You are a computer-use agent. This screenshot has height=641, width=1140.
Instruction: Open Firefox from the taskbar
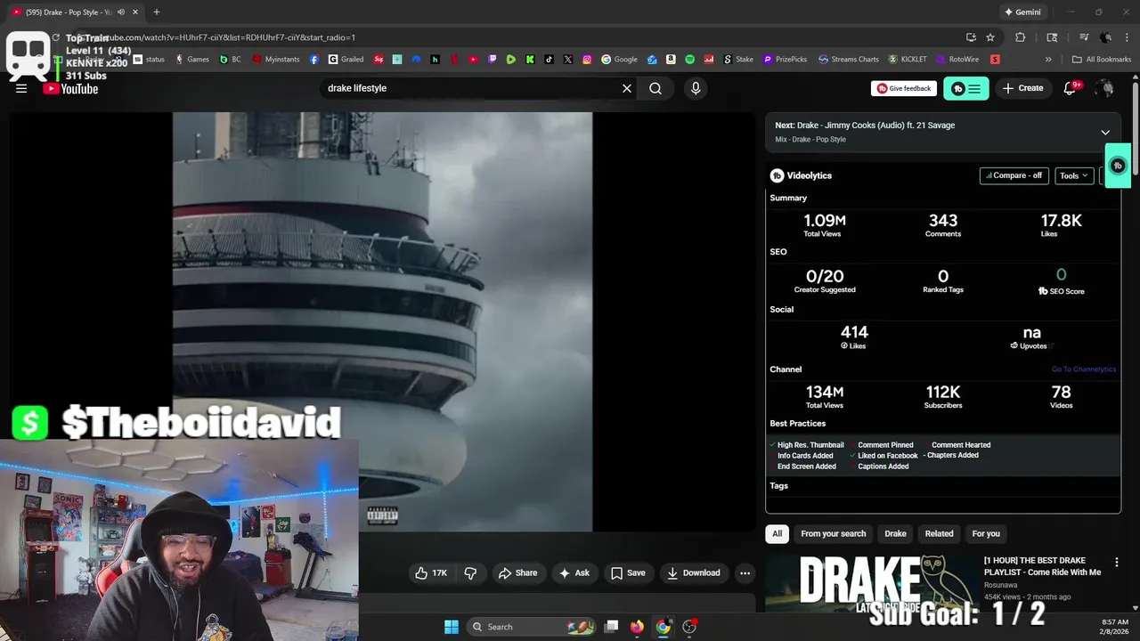click(637, 627)
